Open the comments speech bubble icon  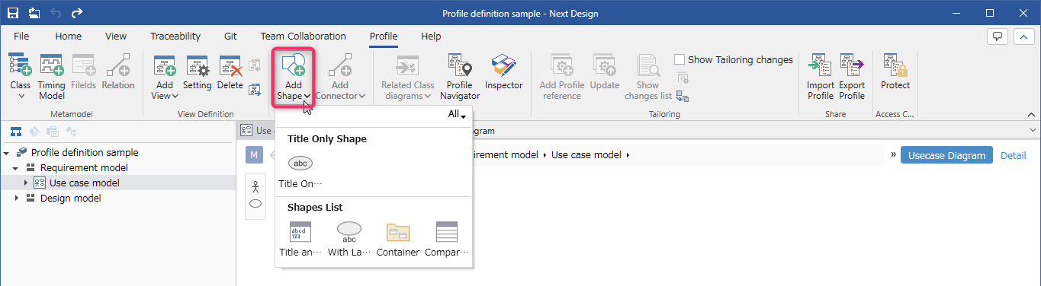997,37
